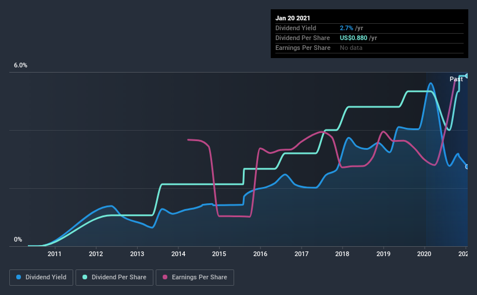This screenshot has height=295, width=477.
Task: Click the tooltip 'Dividend Per Share' row label
Action: [x=303, y=38]
